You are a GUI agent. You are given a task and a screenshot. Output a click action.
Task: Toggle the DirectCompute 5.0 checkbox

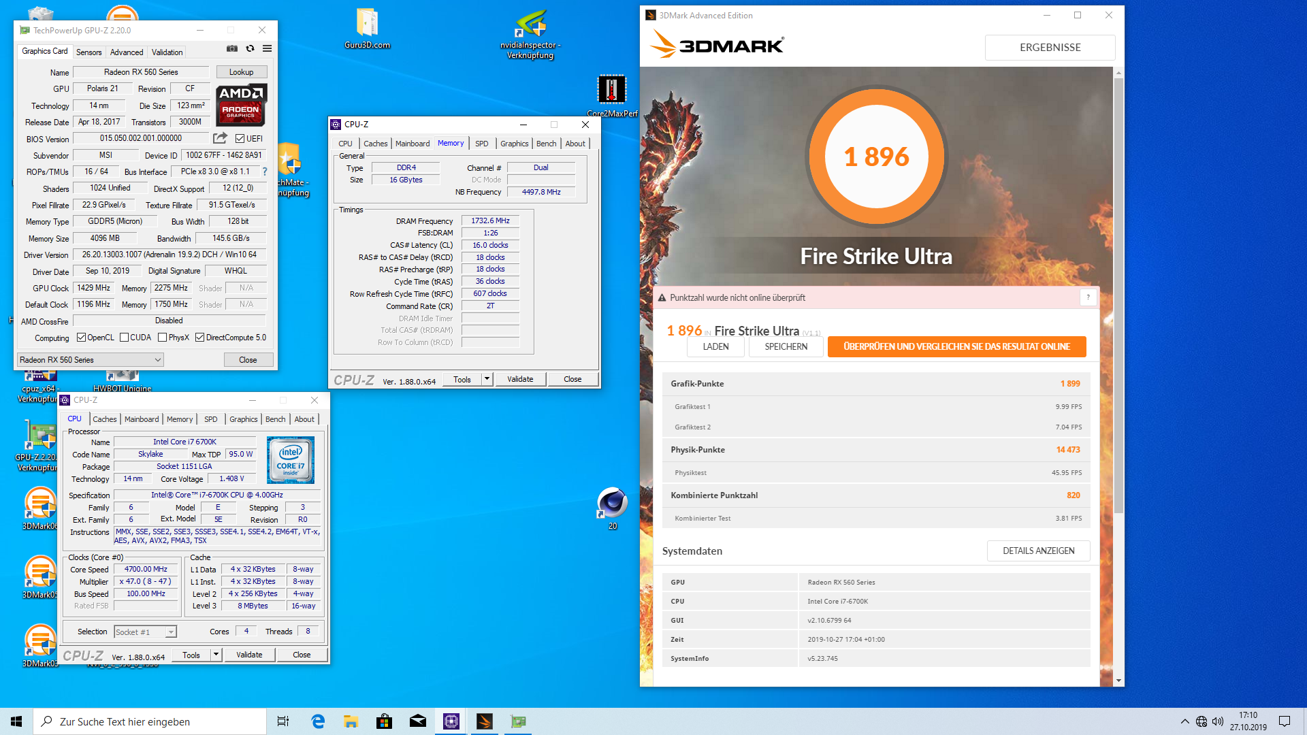tap(199, 338)
